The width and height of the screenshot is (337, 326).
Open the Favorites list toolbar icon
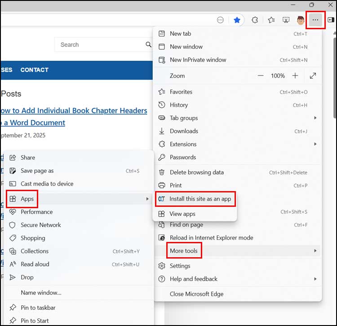point(271,20)
